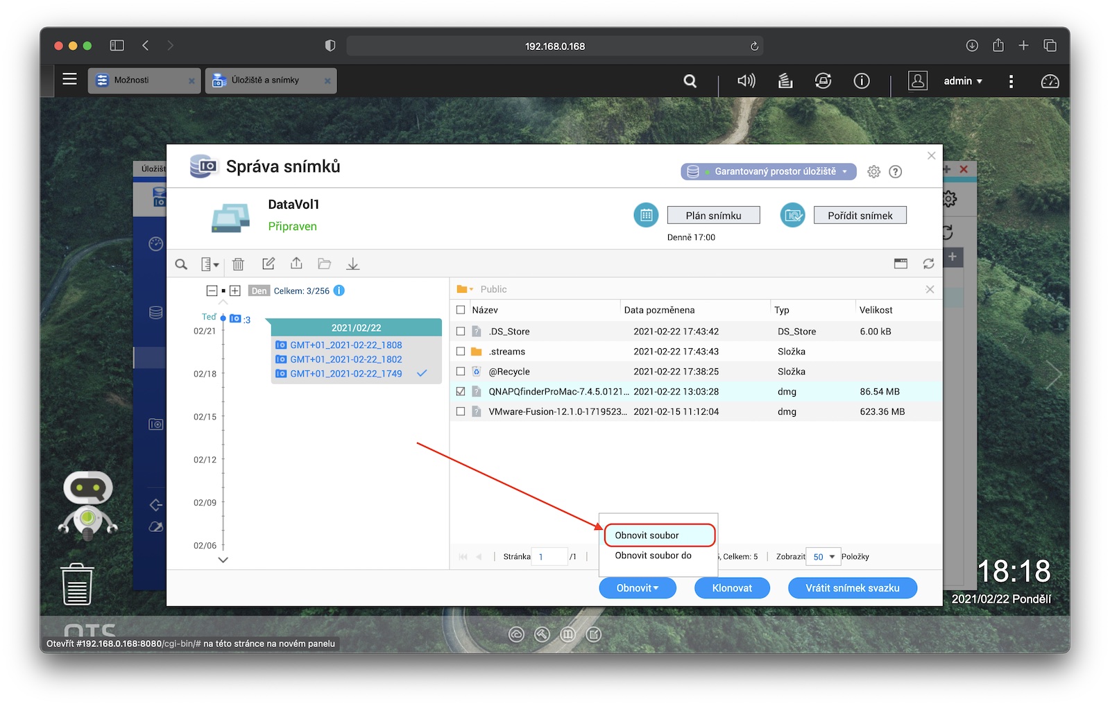Open the items-per-page 50 dropdown
The image size is (1110, 706).
823,556
